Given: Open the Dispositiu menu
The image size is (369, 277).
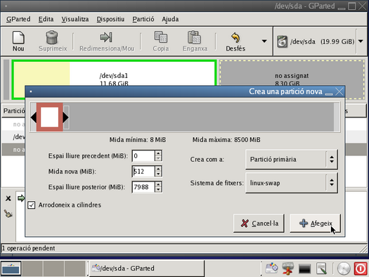Looking at the screenshot, I should pos(110,19).
